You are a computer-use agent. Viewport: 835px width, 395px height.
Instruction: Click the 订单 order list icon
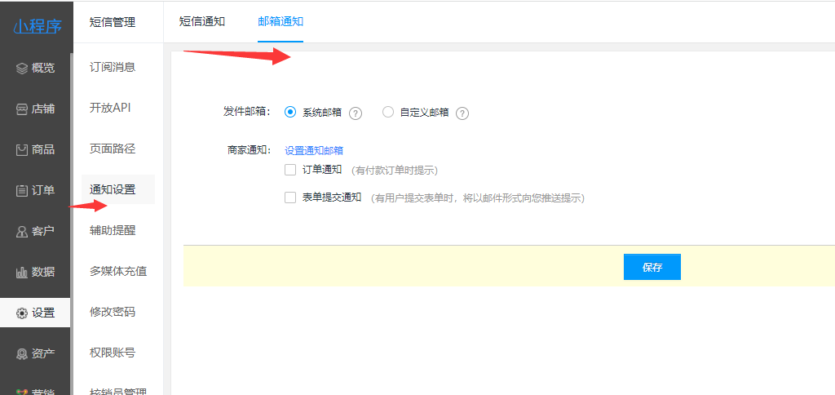pos(21,190)
